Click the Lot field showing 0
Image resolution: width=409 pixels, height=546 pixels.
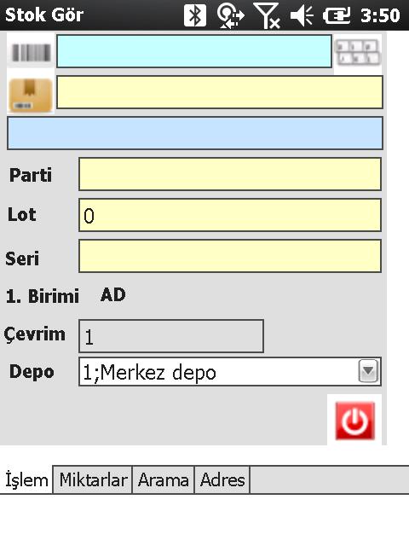coord(230,215)
